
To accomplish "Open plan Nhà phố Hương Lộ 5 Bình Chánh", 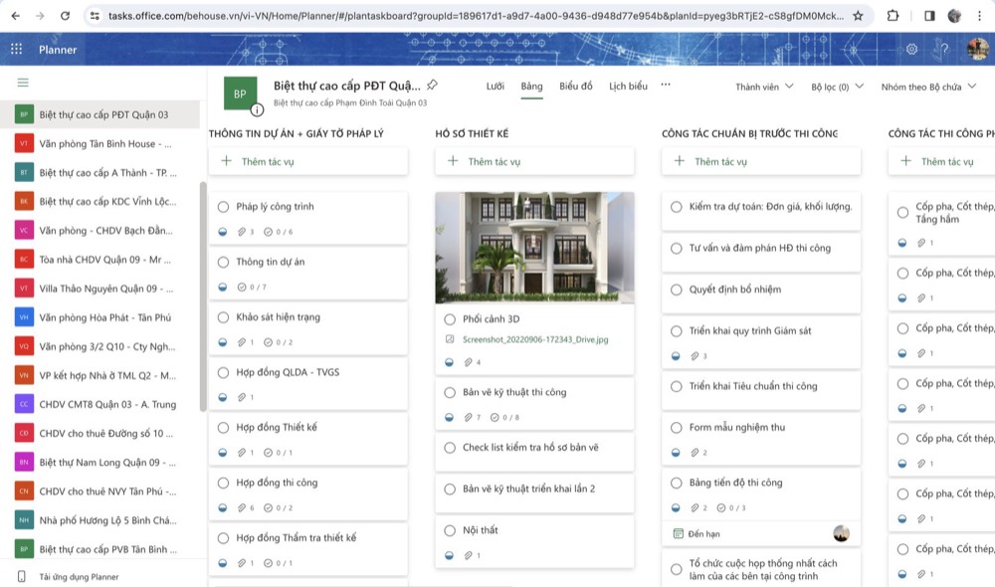I will [100, 520].
